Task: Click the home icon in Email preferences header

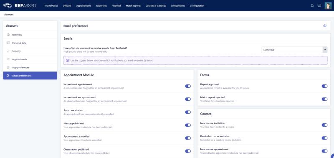Action: click(325, 26)
